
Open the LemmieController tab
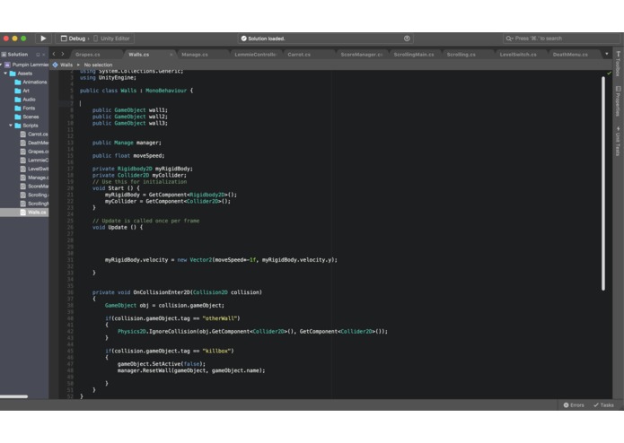click(x=255, y=55)
